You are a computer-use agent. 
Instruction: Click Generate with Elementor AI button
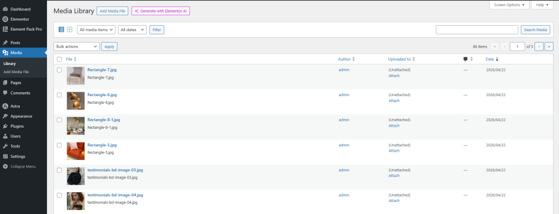pos(161,11)
